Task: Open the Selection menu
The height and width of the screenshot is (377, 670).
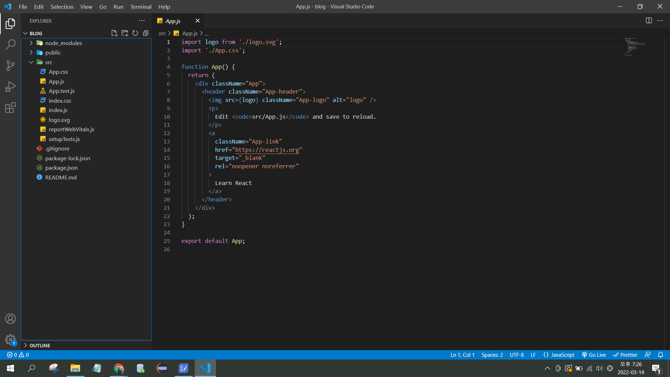Action: coord(62,7)
